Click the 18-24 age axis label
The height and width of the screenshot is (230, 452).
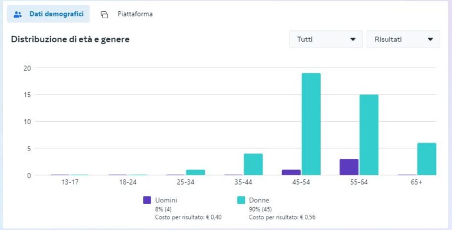coord(128,182)
